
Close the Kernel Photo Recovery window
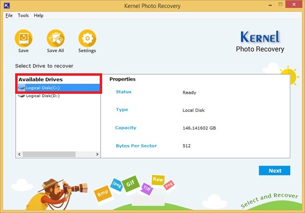coord(294,4)
